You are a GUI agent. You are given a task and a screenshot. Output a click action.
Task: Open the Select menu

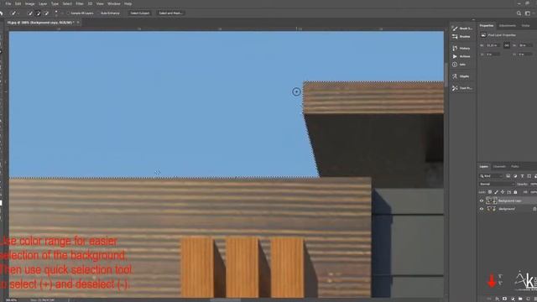point(67,3)
